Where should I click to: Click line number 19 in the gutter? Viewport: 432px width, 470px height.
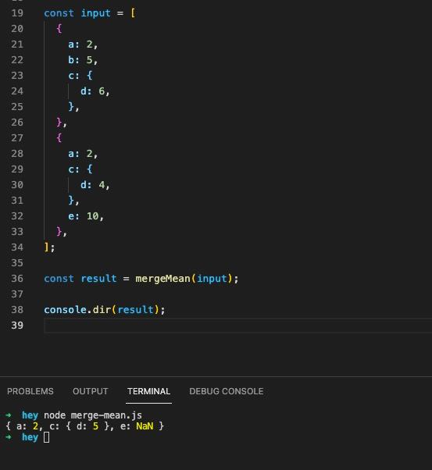(x=17, y=13)
